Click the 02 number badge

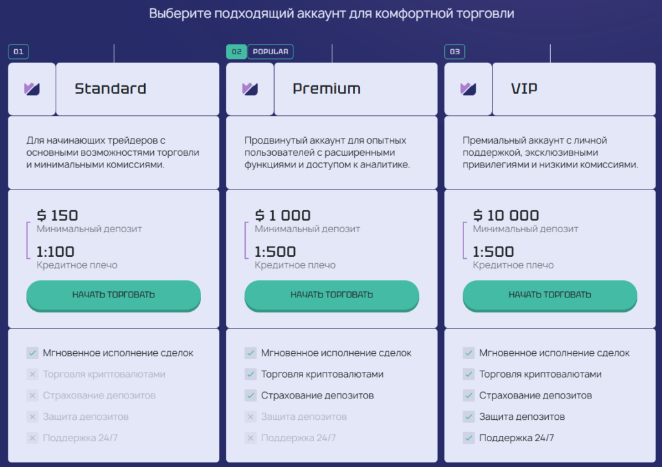click(236, 52)
